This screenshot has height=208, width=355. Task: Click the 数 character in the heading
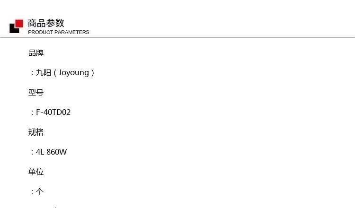click(60, 23)
